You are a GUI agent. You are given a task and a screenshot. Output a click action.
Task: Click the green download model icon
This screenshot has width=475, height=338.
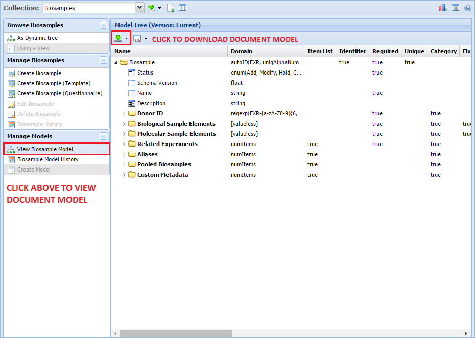pos(118,38)
